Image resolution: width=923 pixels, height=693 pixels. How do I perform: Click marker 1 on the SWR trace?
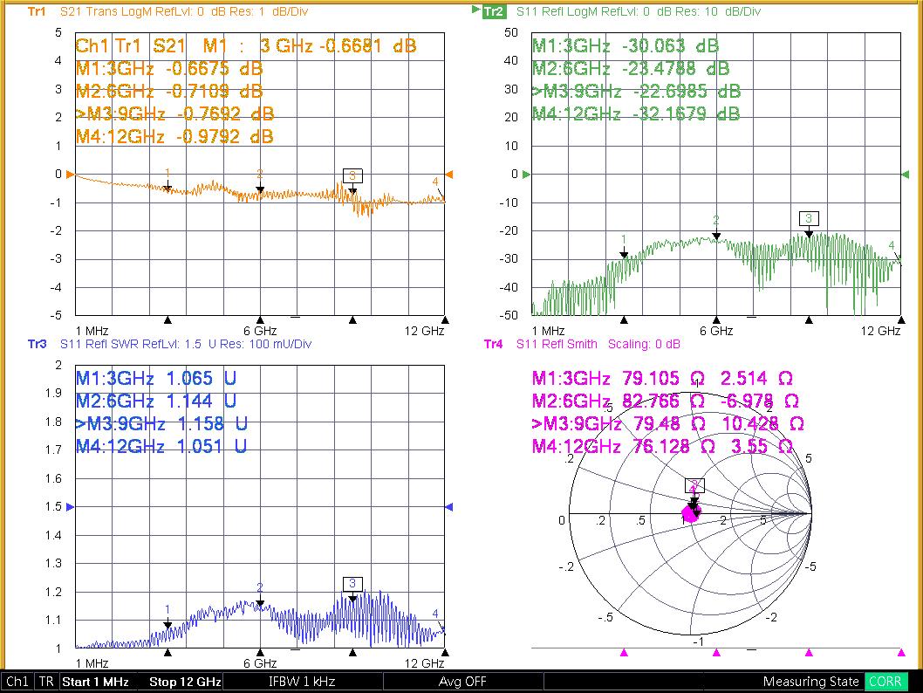168,616
